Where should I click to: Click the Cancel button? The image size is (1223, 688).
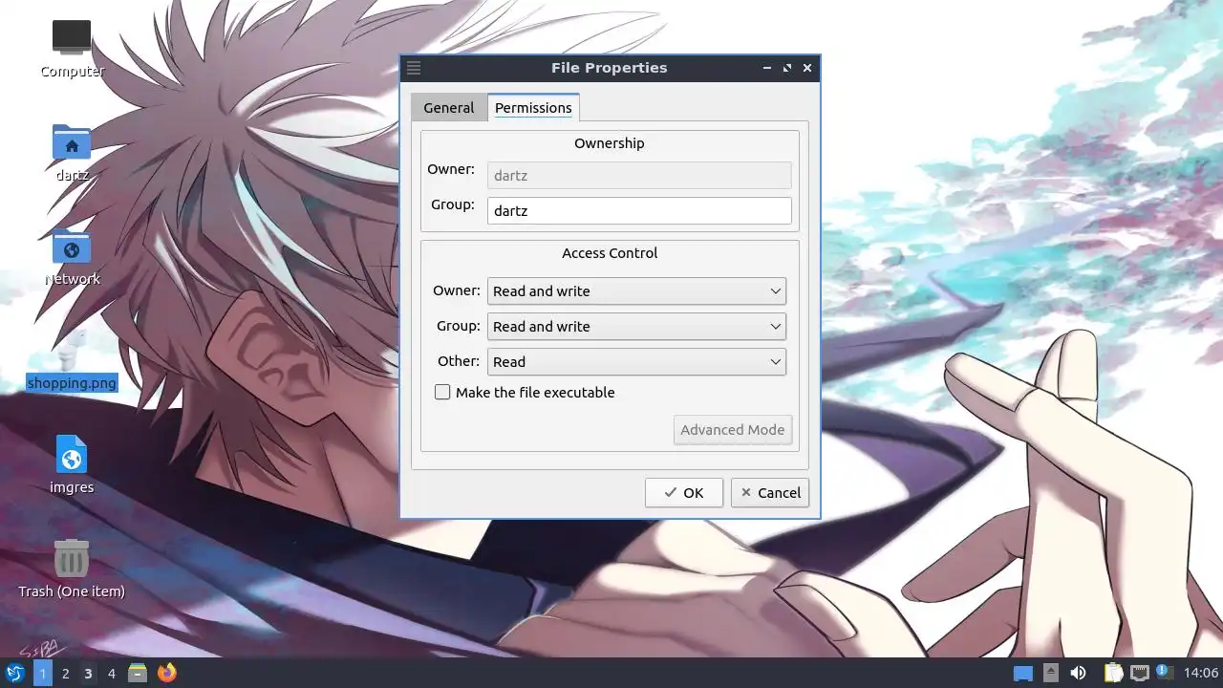(x=770, y=493)
